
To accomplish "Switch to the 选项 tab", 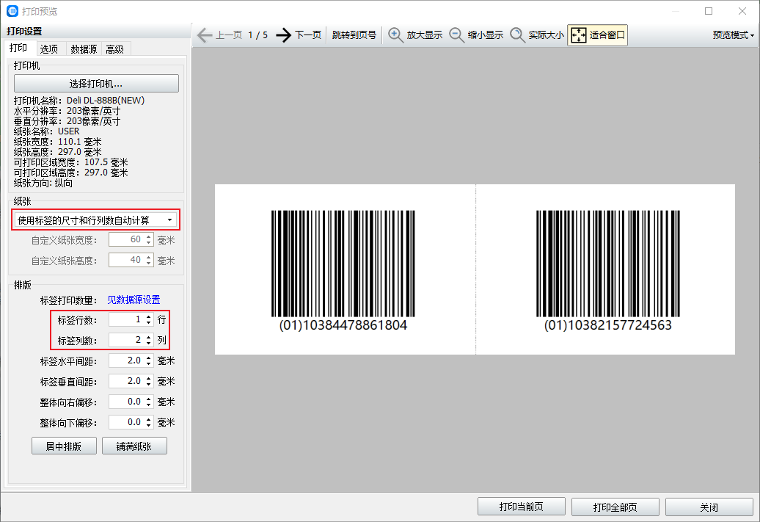I will coord(49,49).
